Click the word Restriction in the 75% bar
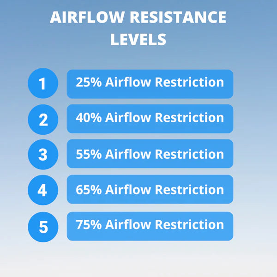Image resolution: width=277 pixels, height=277 pixels. pyautogui.click(x=189, y=225)
